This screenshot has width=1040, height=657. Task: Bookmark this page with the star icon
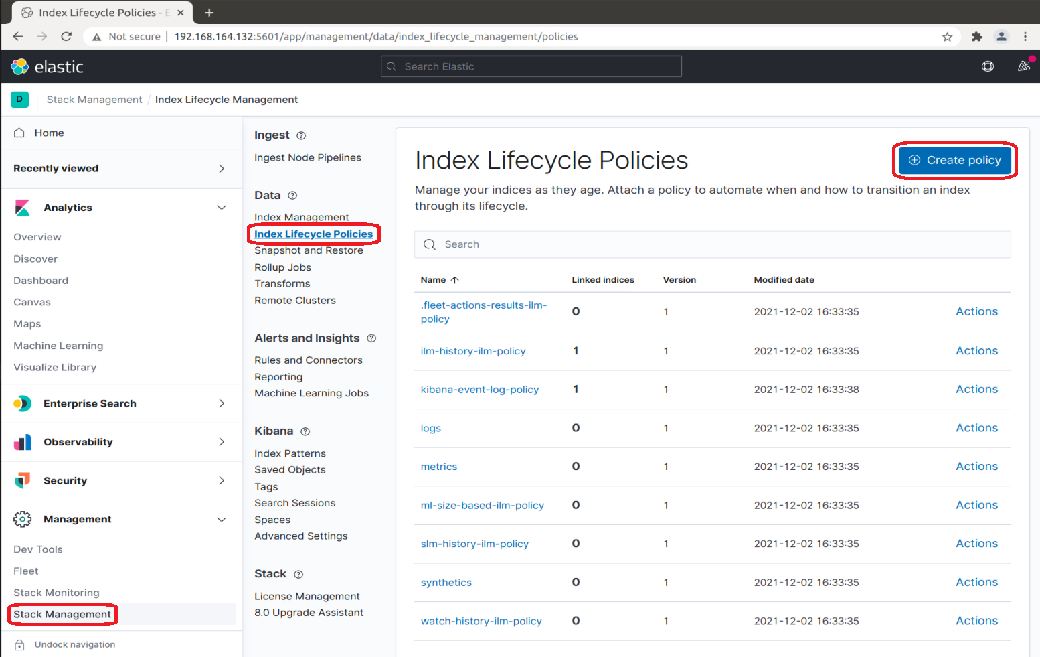coord(947,37)
